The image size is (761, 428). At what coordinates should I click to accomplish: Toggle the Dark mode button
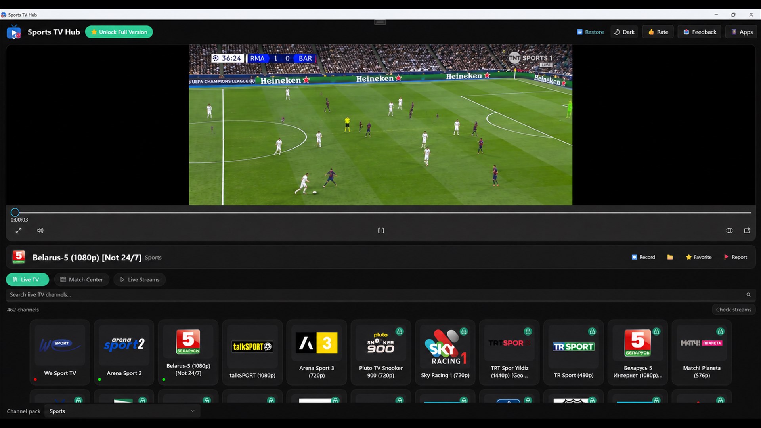tap(624, 32)
